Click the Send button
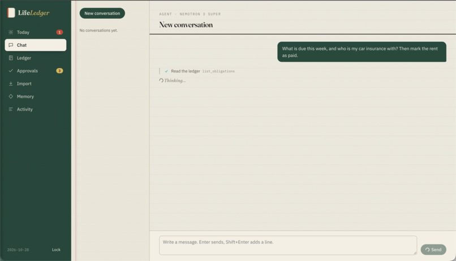The width and height of the screenshot is (456, 261). [x=433, y=250]
